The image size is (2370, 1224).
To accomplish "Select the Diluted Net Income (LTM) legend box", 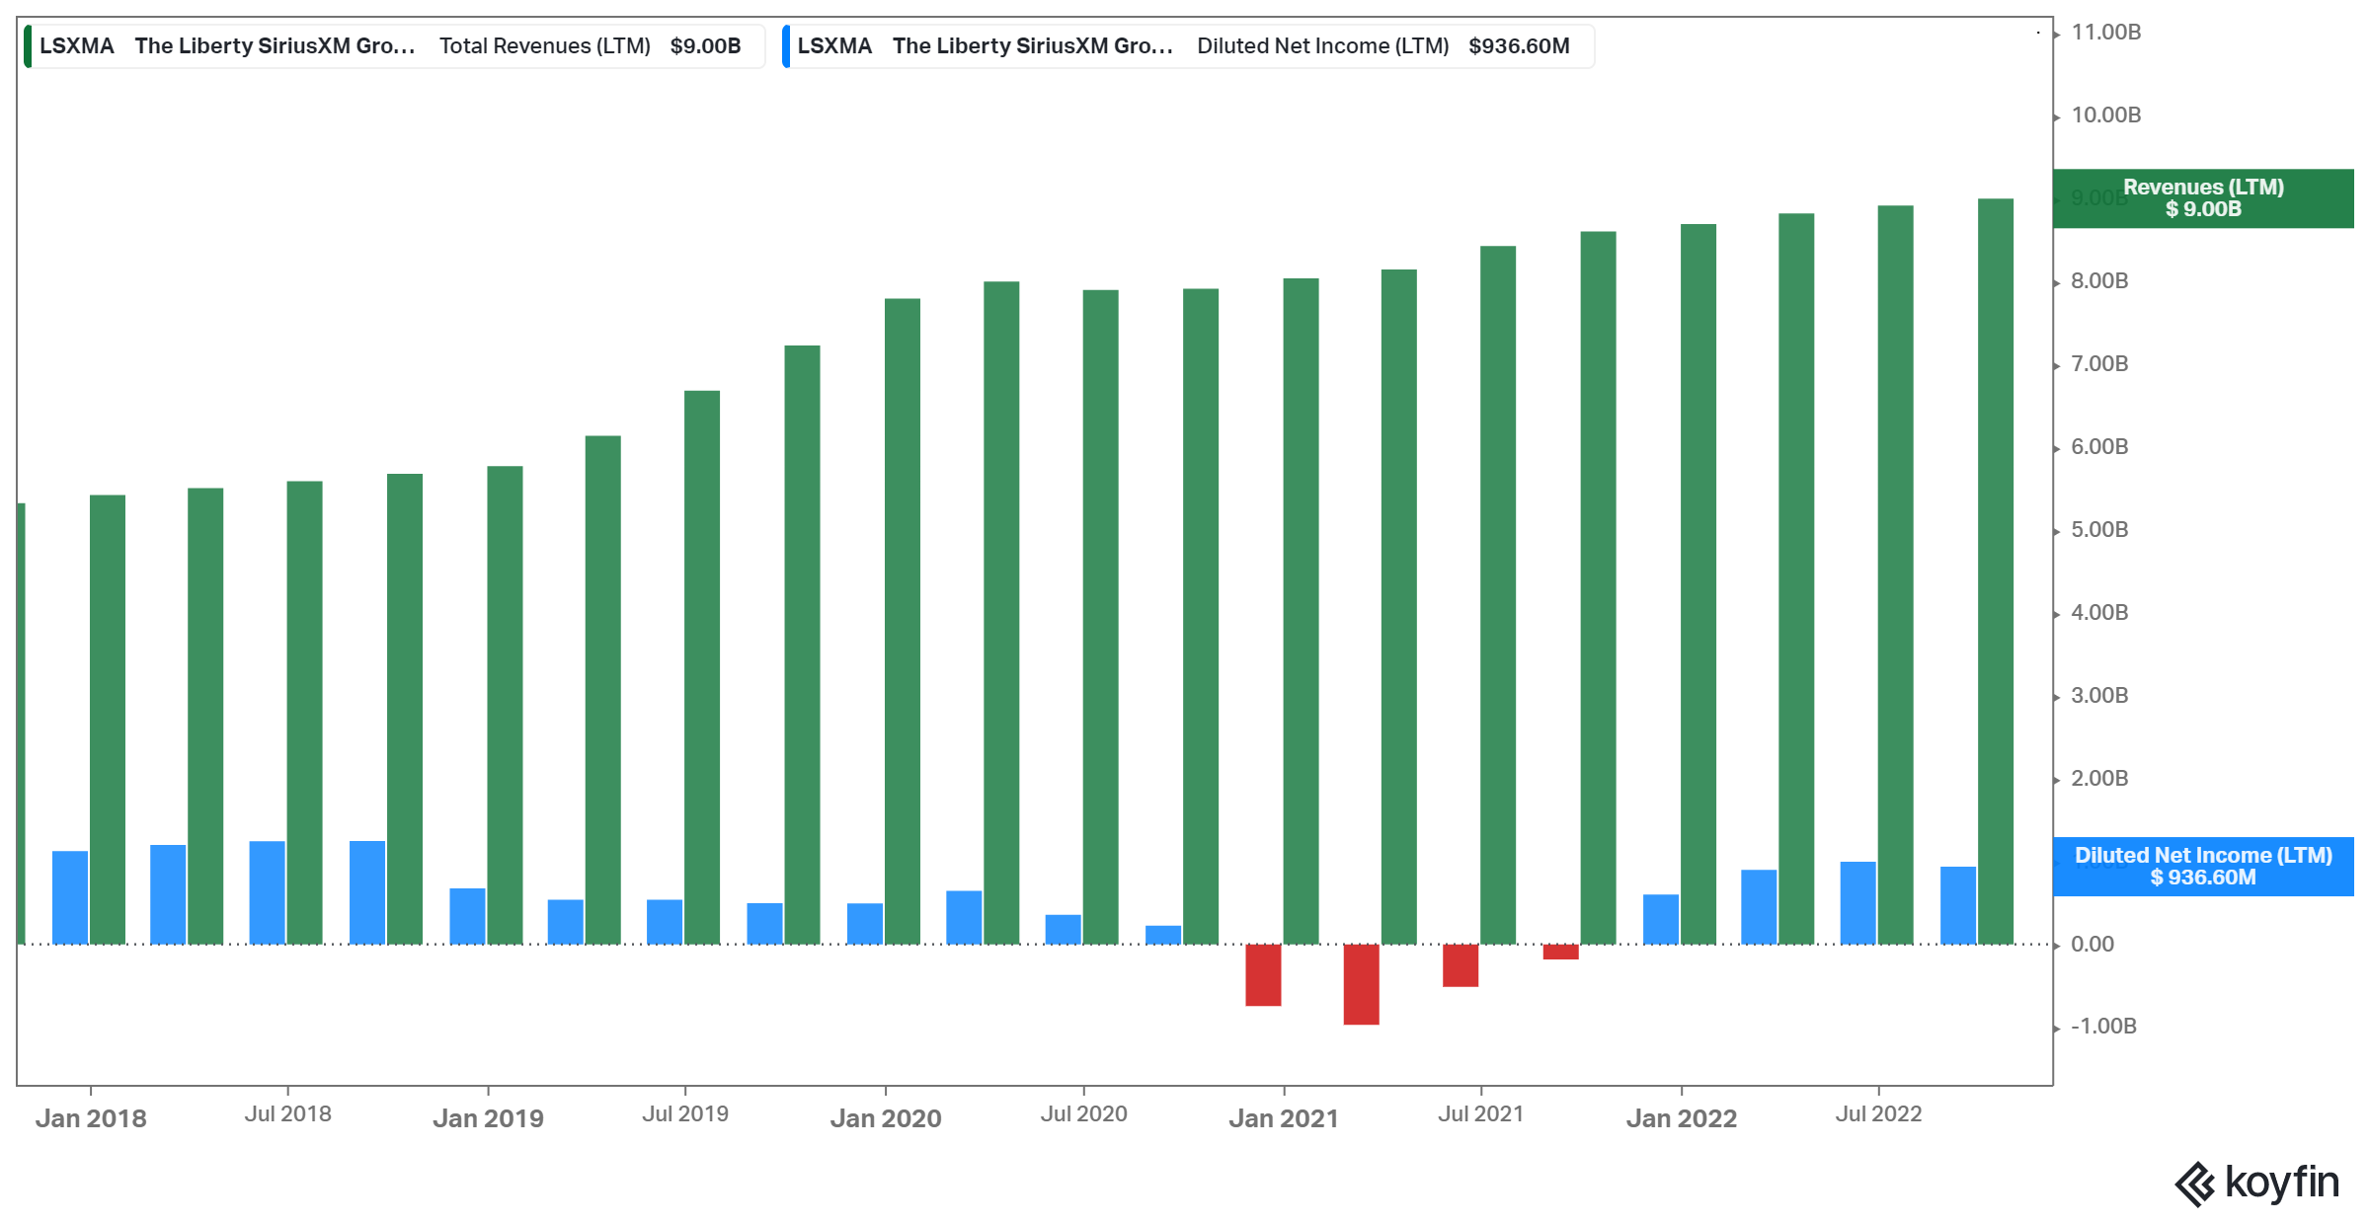I will (x=1189, y=46).
